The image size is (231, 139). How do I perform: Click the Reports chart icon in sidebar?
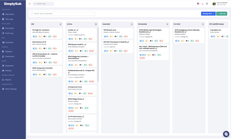tap(3, 80)
